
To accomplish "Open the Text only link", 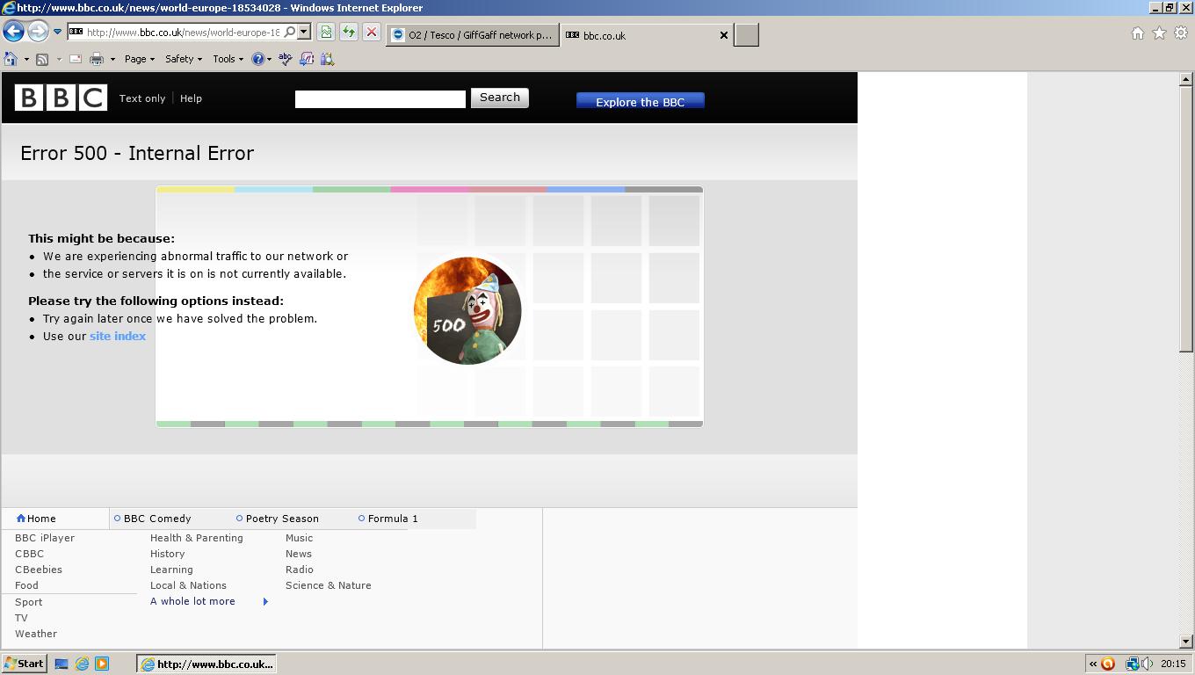I will tap(142, 98).
